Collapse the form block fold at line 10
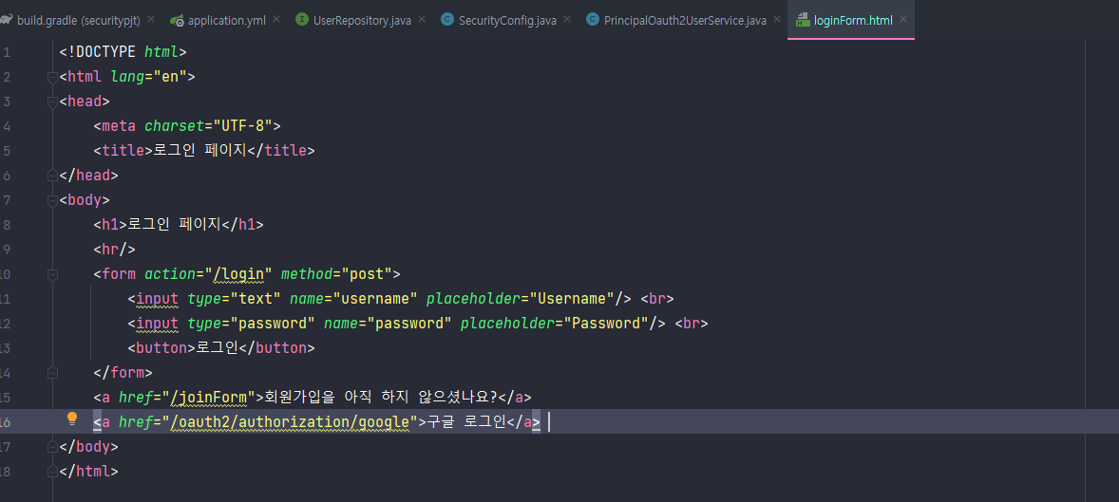The image size is (1119, 502). 52,274
